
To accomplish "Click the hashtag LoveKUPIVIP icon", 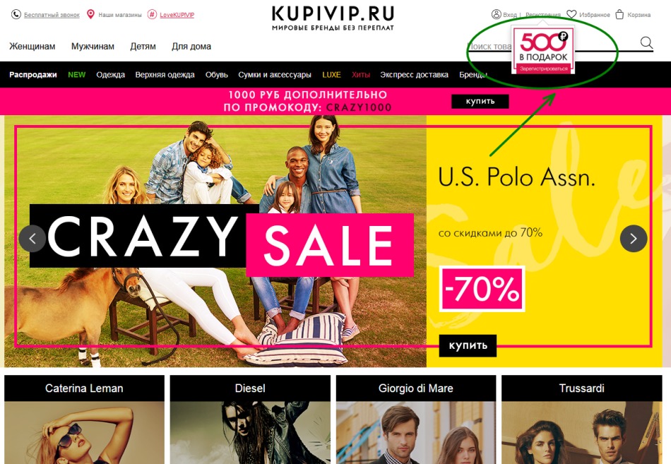I will (152, 15).
